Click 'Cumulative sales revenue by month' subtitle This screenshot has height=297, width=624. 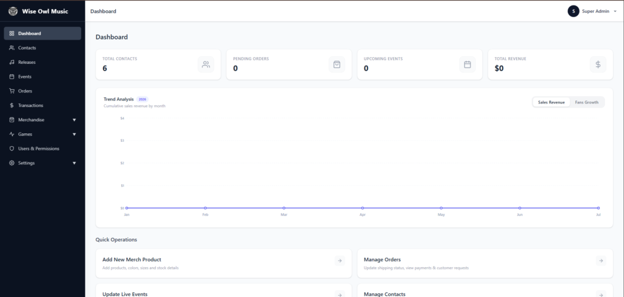[x=135, y=106]
